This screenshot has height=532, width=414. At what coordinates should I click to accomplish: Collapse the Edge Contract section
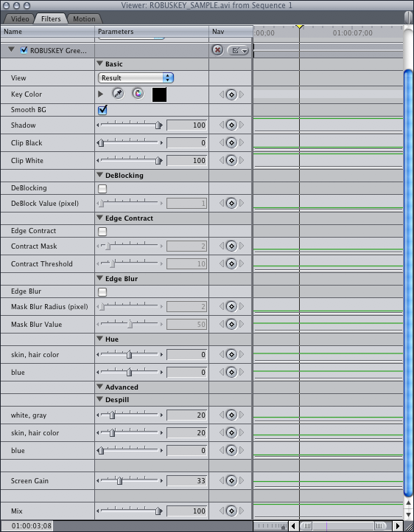tap(99, 218)
